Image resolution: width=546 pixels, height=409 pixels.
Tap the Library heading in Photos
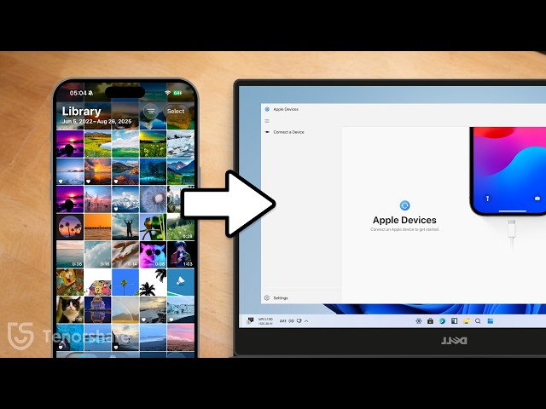82,111
